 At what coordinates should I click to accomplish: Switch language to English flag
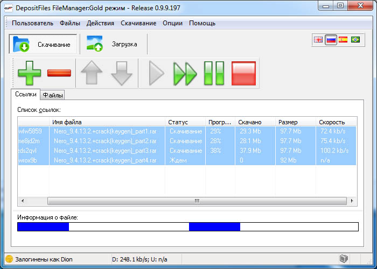[x=318, y=40]
